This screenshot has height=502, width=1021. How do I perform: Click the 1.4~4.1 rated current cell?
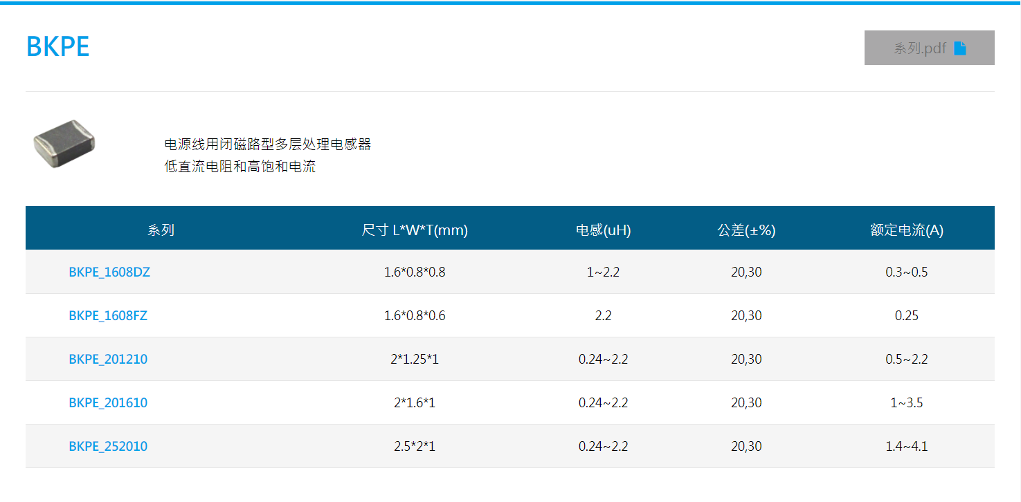coord(906,447)
